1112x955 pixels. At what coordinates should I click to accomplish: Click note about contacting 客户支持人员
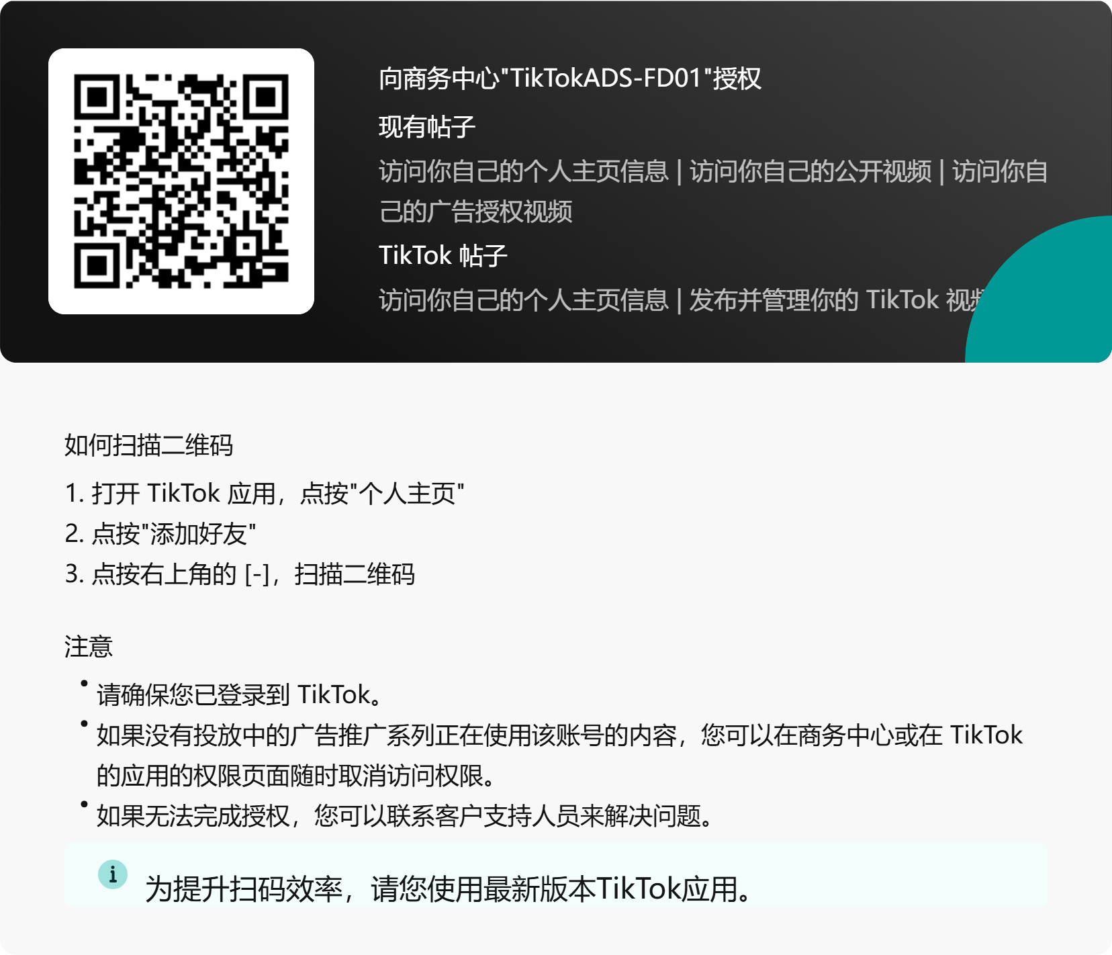point(405,815)
